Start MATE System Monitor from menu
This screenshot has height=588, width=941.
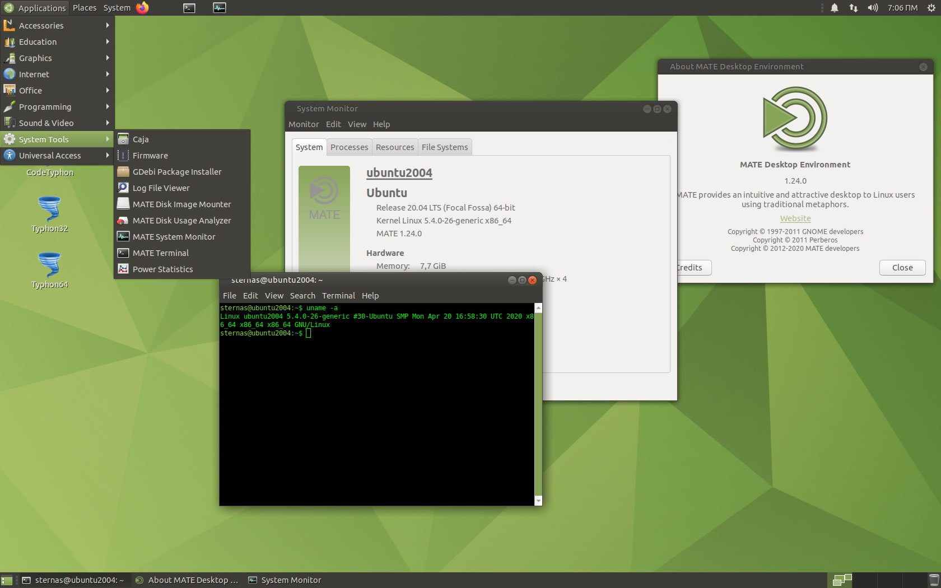click(x=182, y=236)
